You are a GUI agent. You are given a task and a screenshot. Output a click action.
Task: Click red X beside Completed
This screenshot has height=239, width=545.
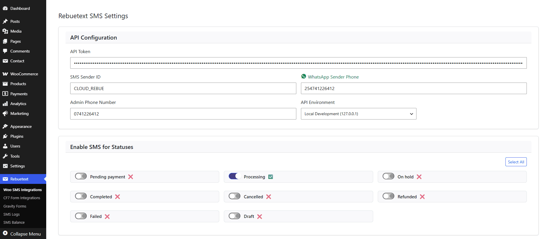(x=118, y=197)
